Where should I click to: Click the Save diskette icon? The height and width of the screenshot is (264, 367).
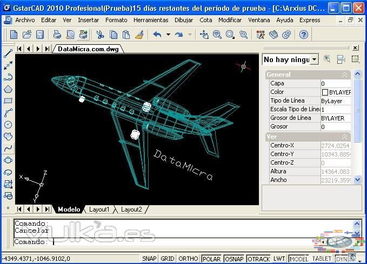pyautogui.click(x=40, y=35)
